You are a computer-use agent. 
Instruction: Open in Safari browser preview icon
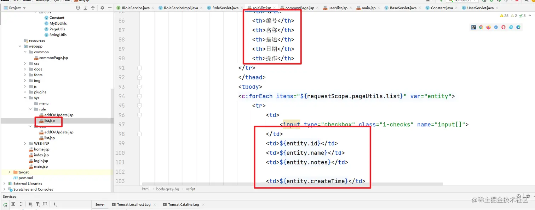point(496,27)
